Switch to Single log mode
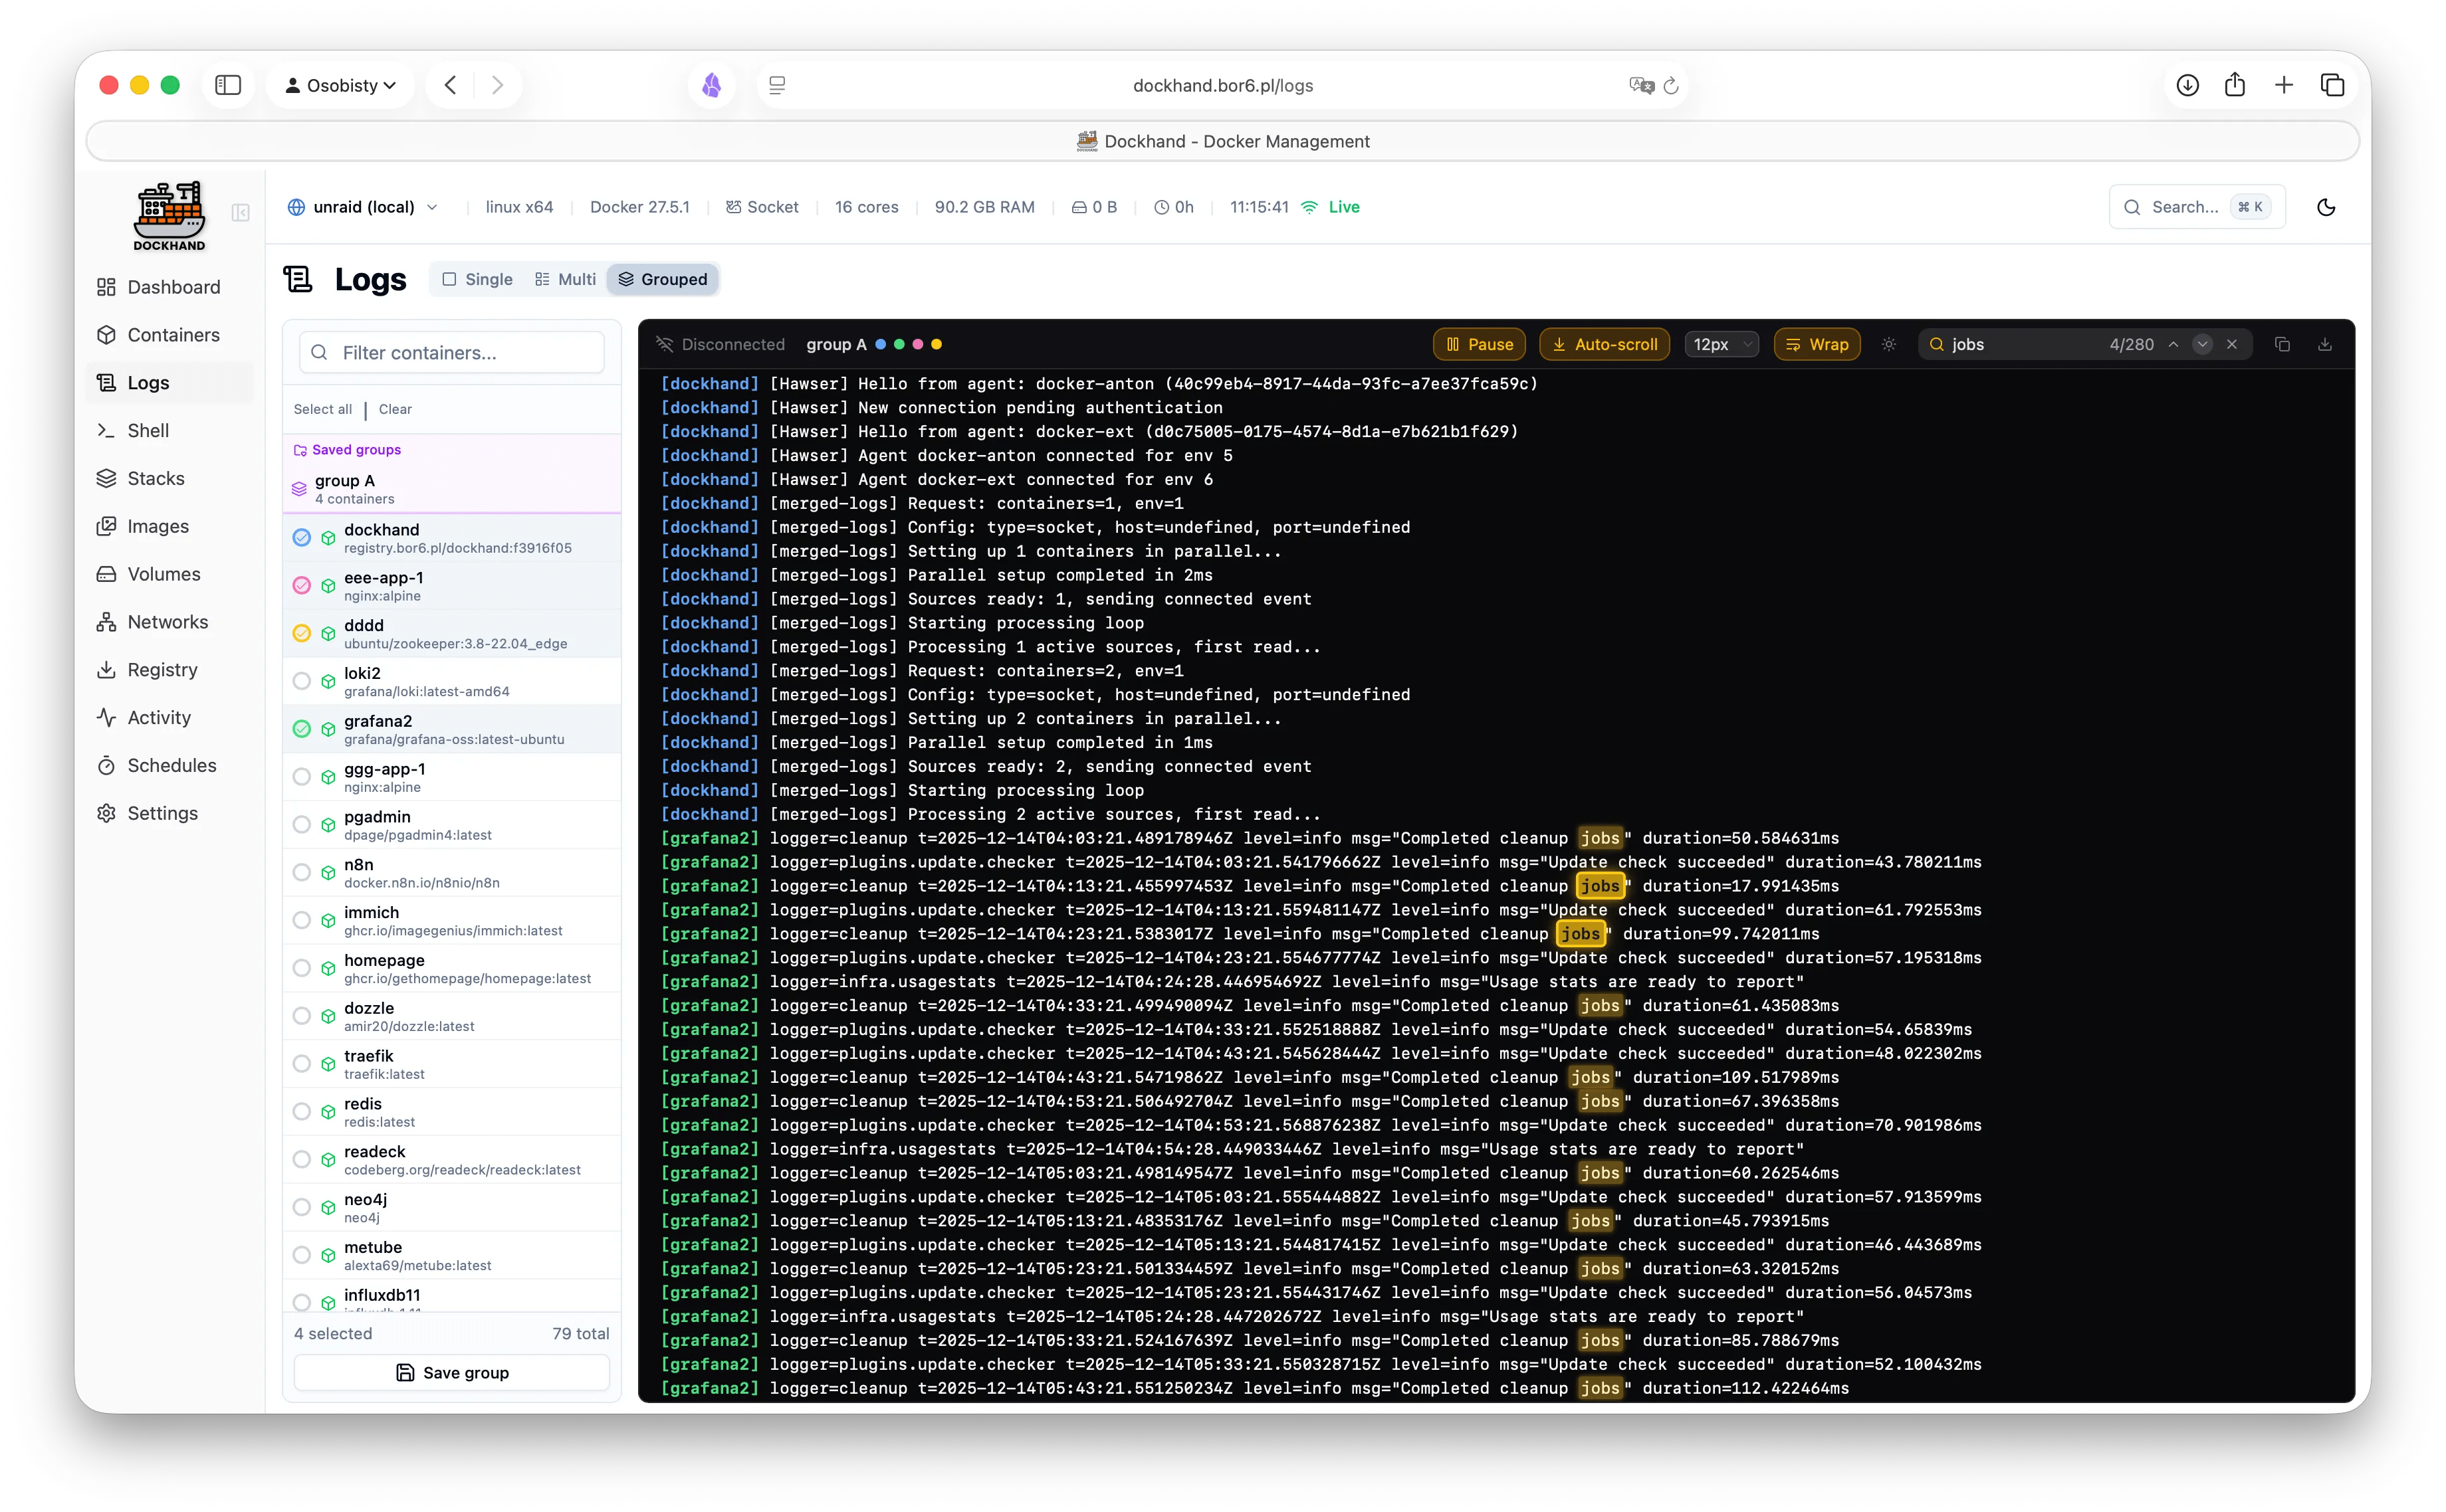 [477, 279]
